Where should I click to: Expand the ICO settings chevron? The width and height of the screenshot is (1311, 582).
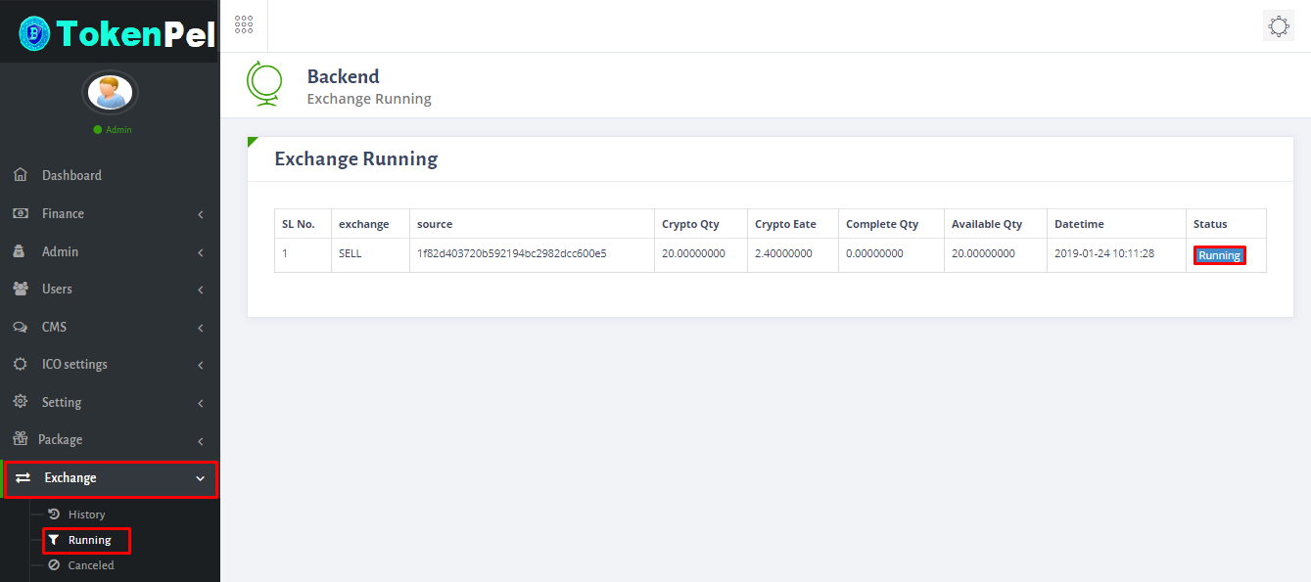[201, 365]
